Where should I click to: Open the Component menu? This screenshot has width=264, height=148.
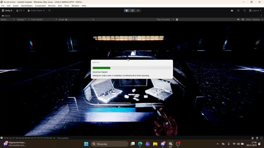40,6
